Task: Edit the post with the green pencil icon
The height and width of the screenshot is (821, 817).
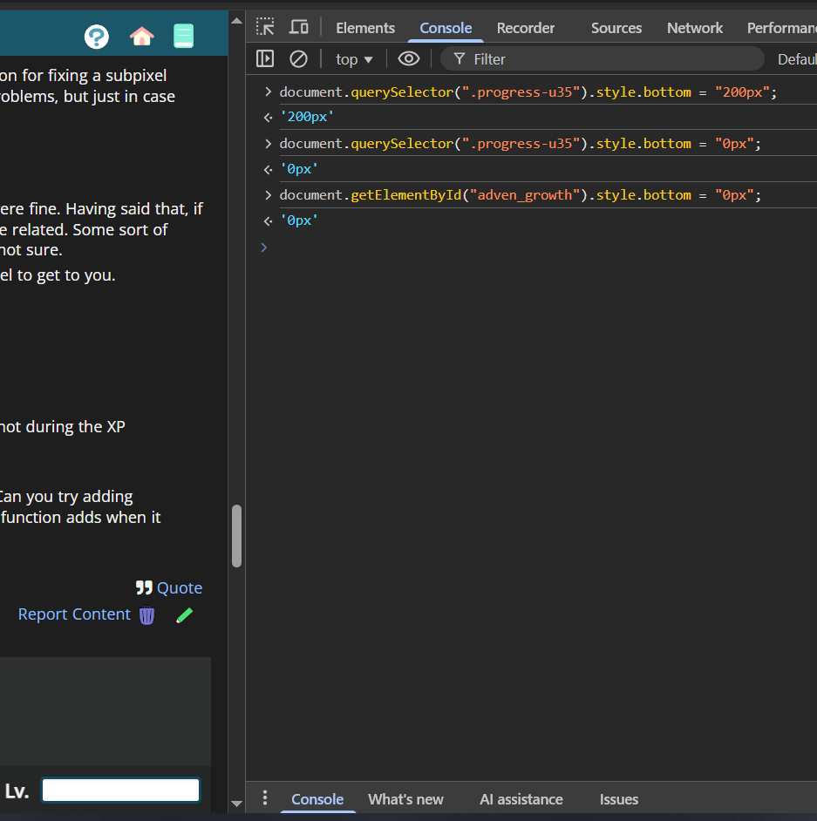Action: click(x=184, y=615)
